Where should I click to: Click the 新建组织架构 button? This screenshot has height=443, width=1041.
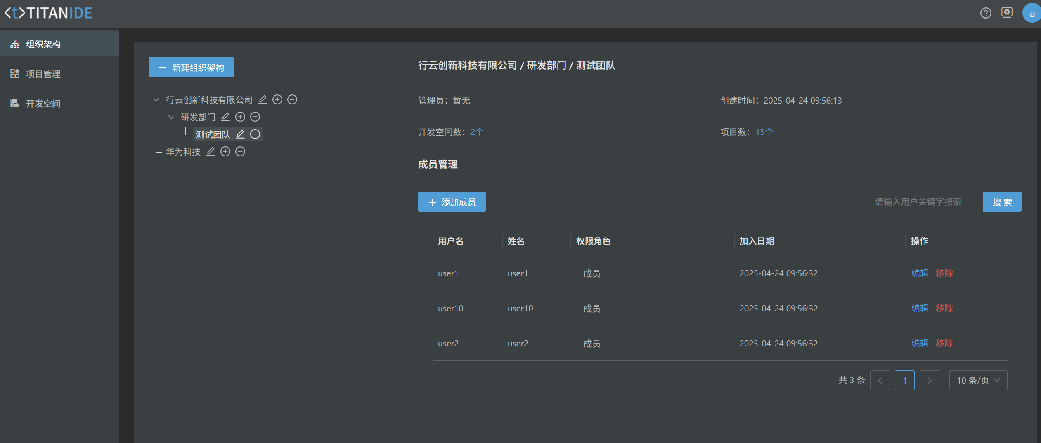[191, 67]
